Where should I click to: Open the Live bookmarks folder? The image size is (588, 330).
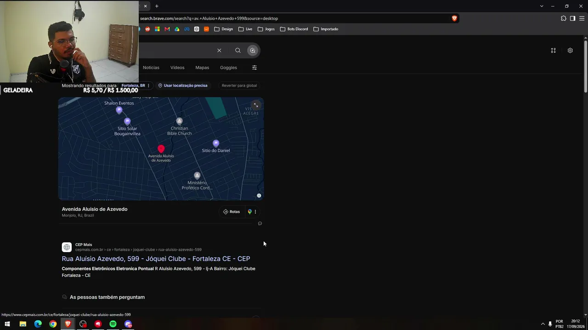click(x=245, y=29)
